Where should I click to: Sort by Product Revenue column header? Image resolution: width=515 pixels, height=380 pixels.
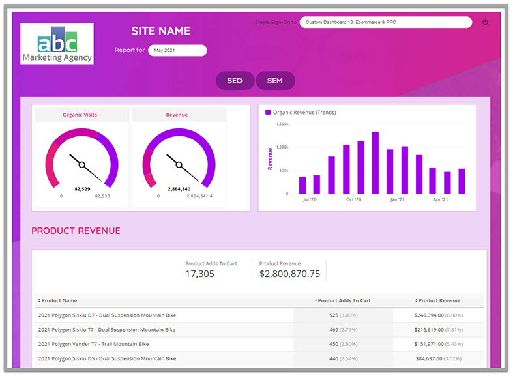point(438,300)
